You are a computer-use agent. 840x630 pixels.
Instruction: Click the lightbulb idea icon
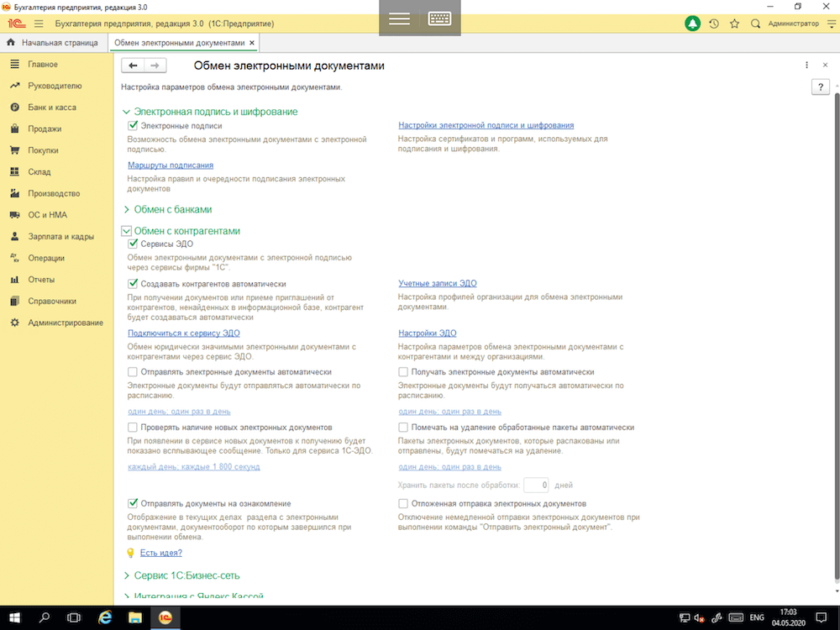(130, 553)
